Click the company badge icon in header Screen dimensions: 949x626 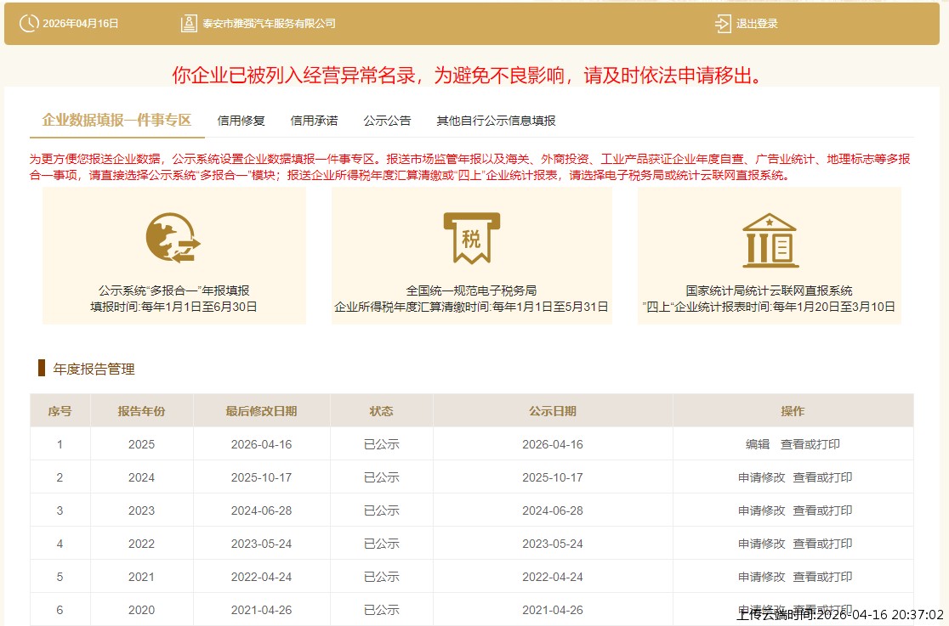[189, 23]
